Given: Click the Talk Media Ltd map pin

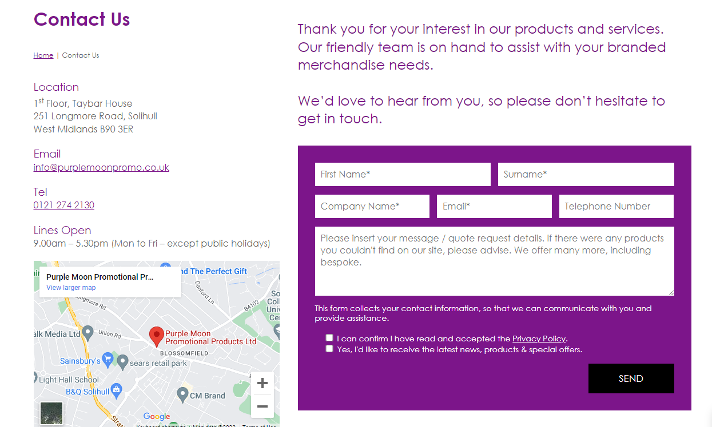Looking at the screenshot, I should tap(87, 332).
